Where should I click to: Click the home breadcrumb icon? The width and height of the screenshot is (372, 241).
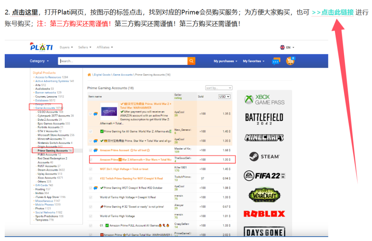[89, 75]
